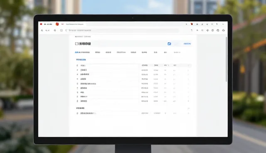This screenshot has width=266, height=153.
Task: Open the blue link at the header's right end
Action: pos(187,44)
